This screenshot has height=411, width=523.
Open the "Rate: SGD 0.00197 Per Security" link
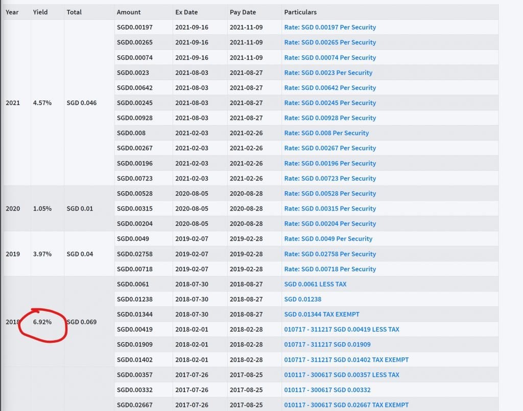(330, 28)
